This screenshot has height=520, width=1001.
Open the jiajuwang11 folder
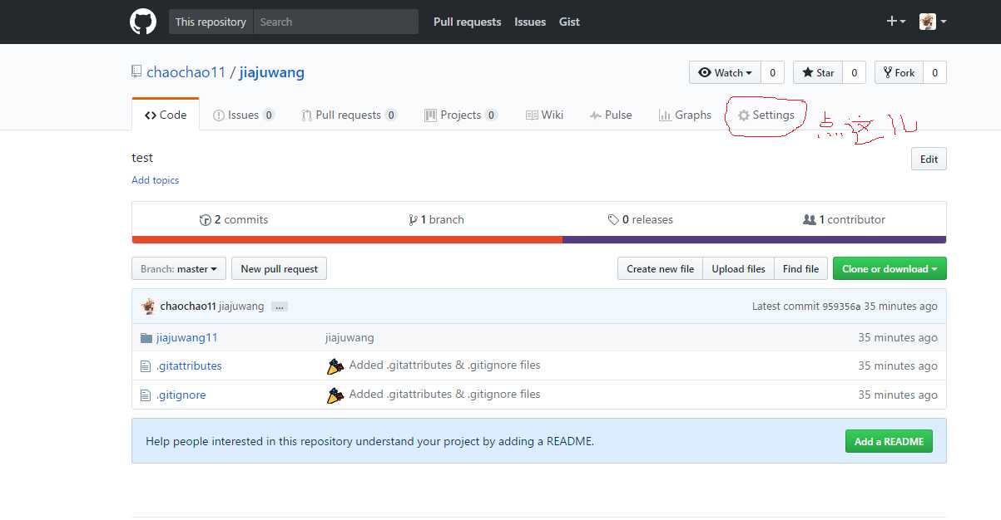187,338
